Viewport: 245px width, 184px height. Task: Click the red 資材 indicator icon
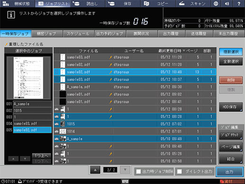[x=222, y=181]
